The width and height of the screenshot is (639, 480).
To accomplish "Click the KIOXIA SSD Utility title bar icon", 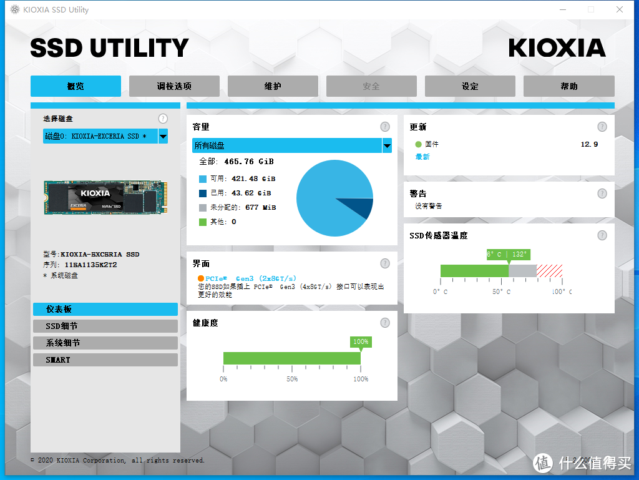I will [x=14, y=9].
